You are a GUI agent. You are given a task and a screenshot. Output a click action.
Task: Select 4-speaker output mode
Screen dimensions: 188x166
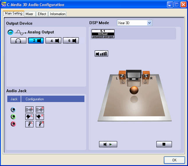(53, 40)
